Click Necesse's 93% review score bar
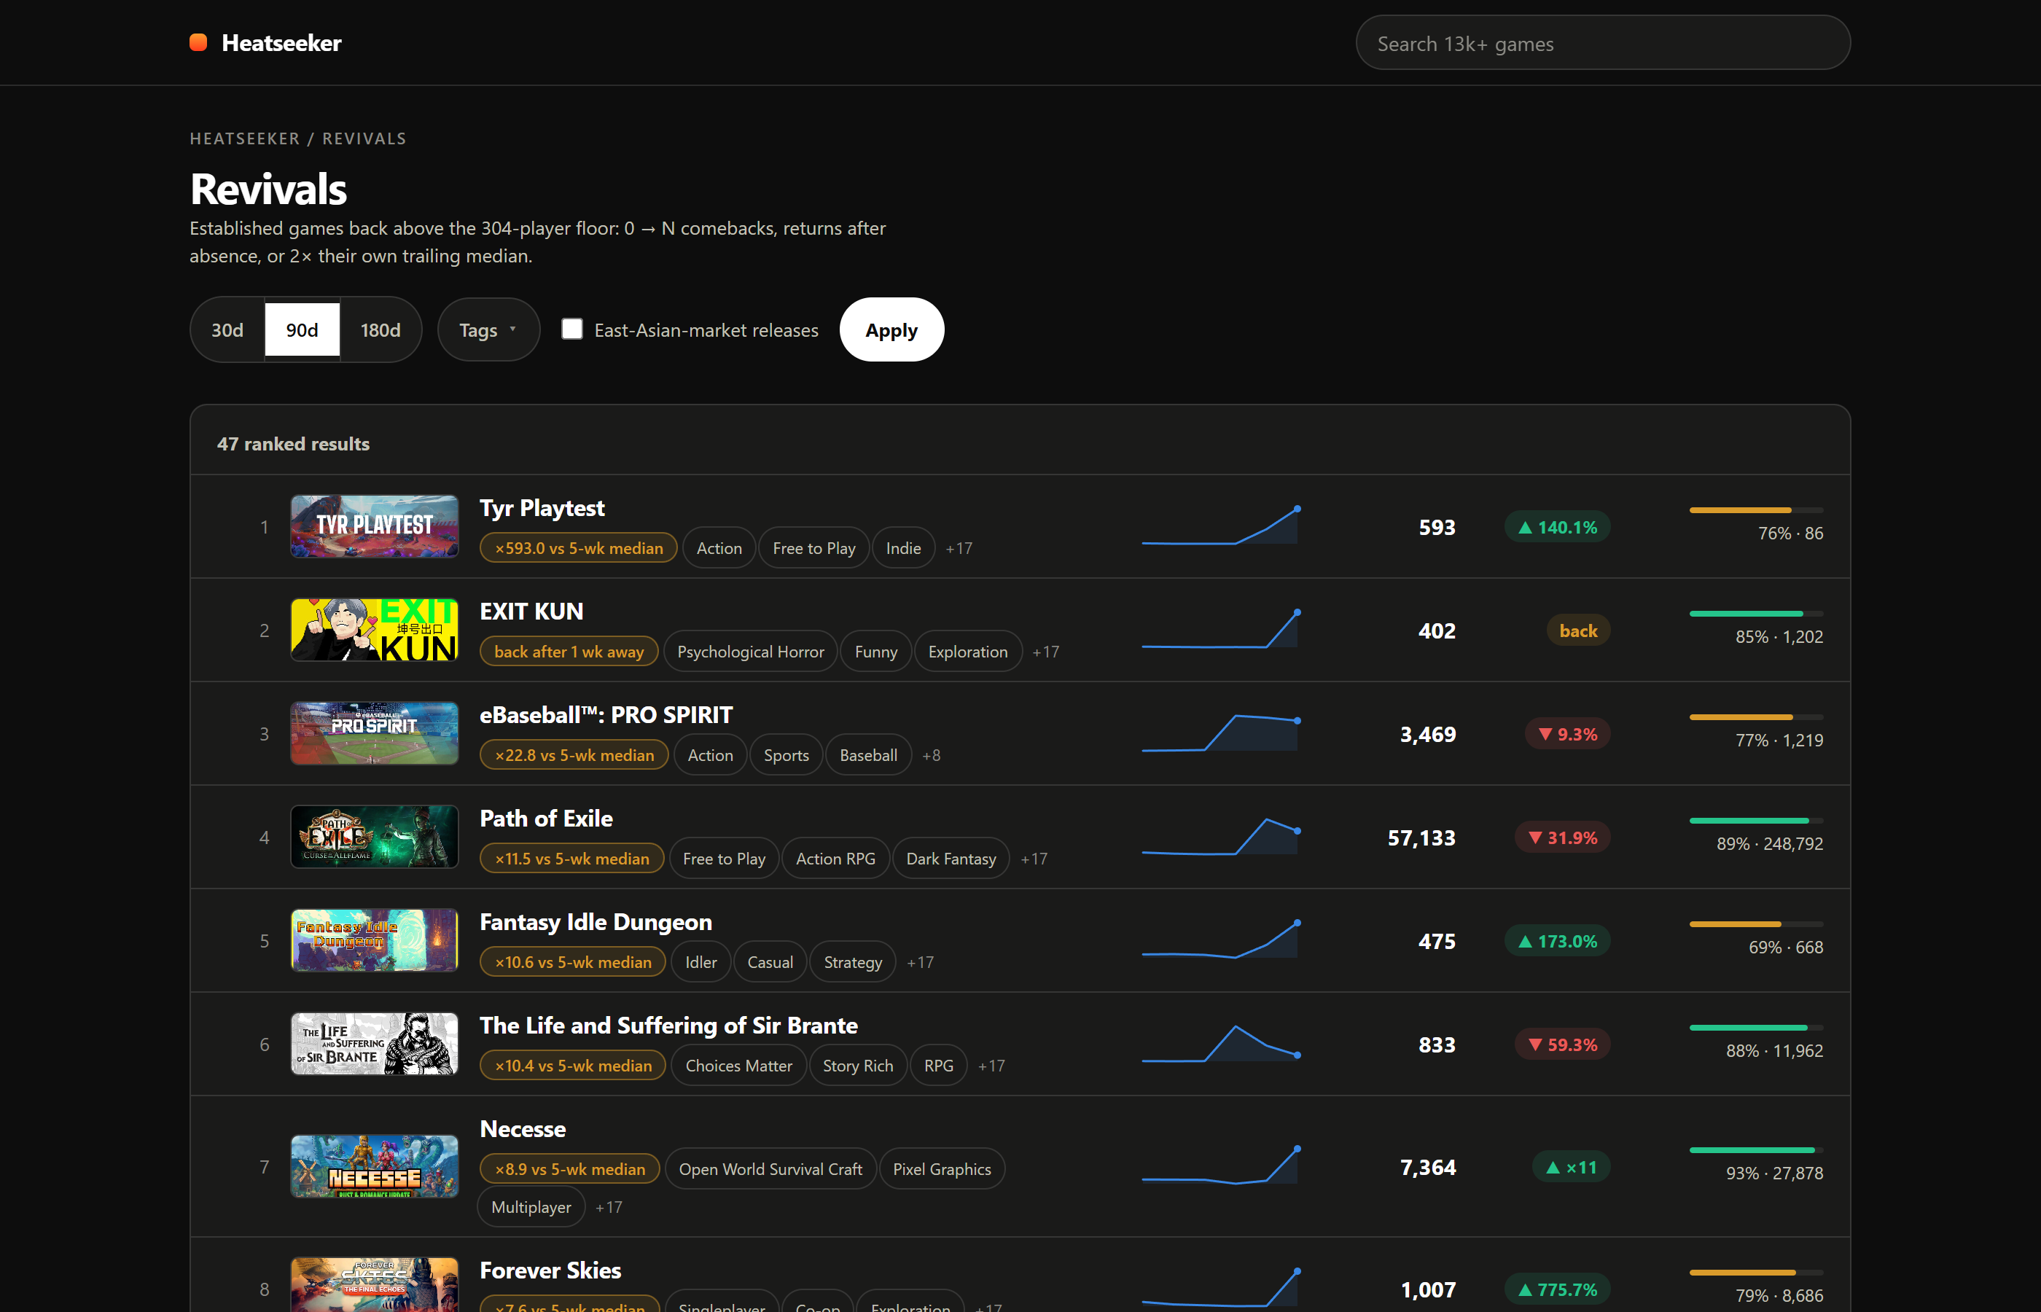Image resolution: width=2041 pixels, height=1312 pixels. pos(1756,1150)
